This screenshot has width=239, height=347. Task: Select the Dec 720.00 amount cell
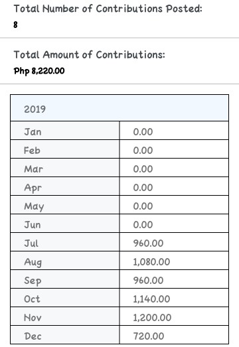point(174,334)
